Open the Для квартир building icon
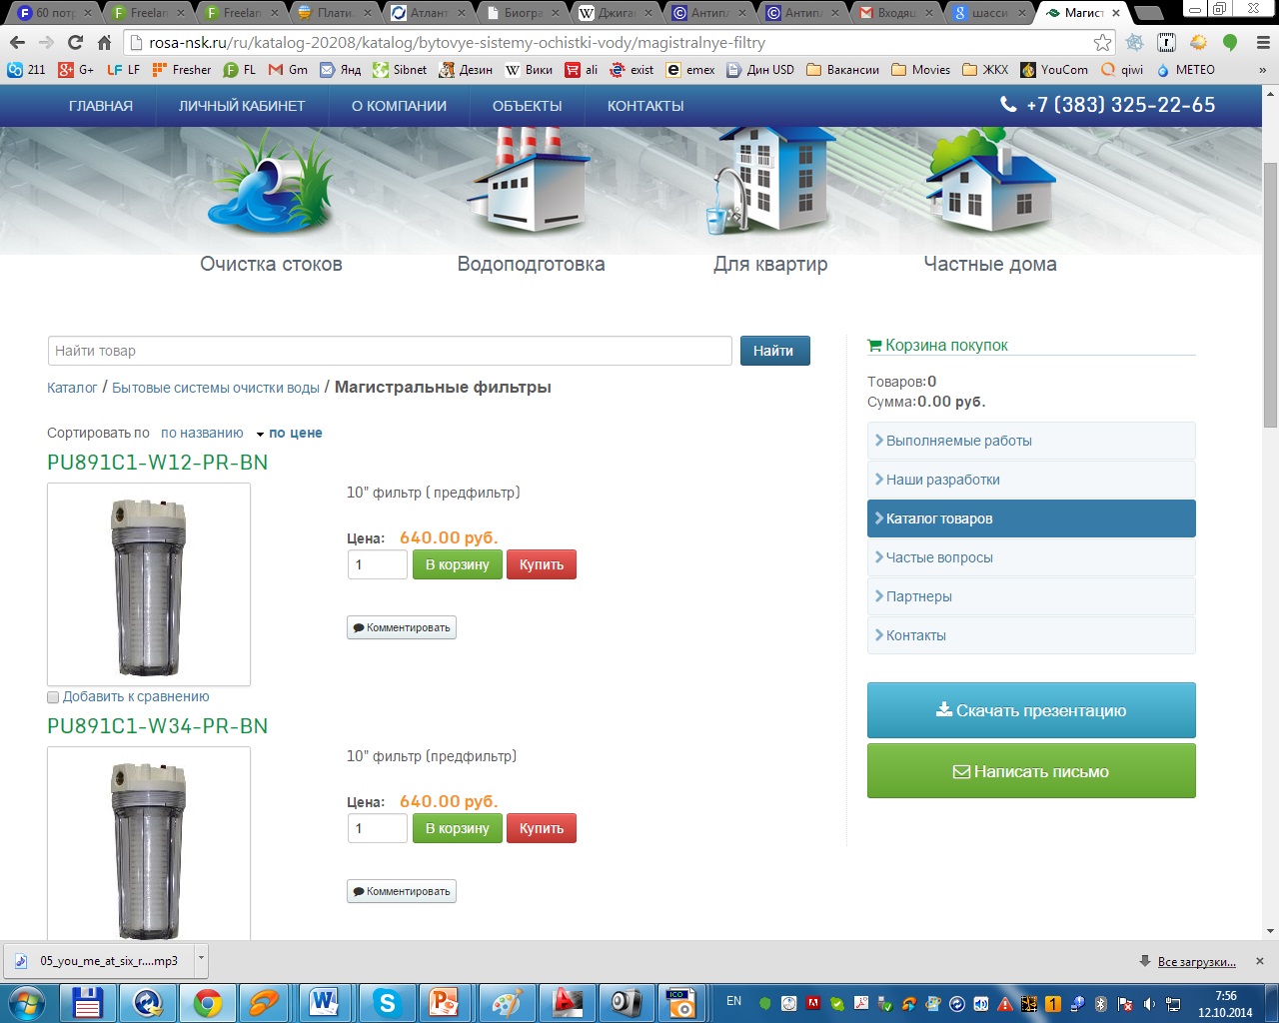Viewport: 1279px width, 1023px height. coord(770,180)
